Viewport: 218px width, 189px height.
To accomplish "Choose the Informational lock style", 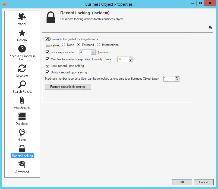I will click(98, 45).
